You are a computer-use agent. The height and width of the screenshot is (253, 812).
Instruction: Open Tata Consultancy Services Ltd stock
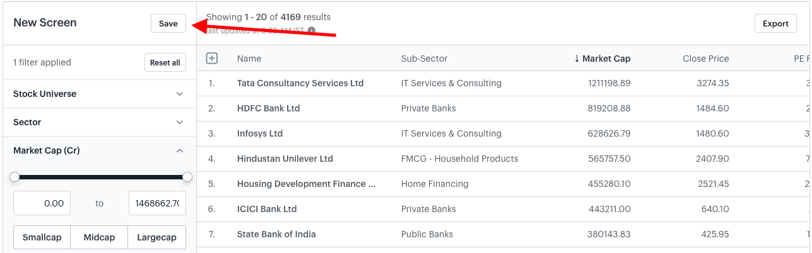point(300,83)
